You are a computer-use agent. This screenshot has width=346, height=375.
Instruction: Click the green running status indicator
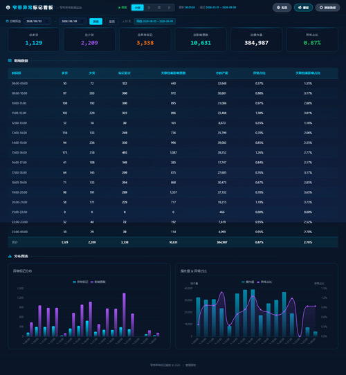pos(122,8)
